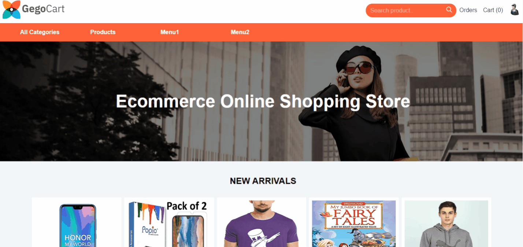Click empty orange area of navigation bar
This screenshot has height=247, width=523.
tap(385, 32)
